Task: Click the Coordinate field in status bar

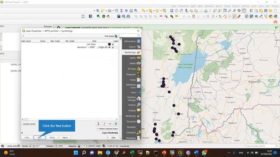Action: 112,146
